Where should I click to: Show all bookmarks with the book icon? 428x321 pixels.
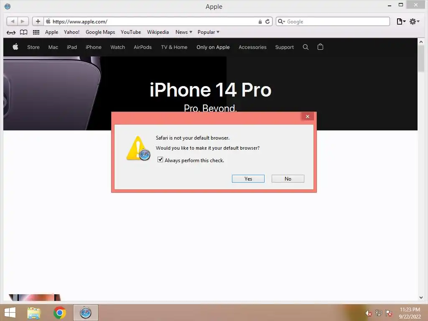24,32
